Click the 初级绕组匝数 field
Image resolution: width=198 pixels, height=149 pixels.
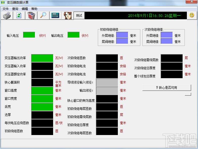pyautogui.click(x=42, y=131)
